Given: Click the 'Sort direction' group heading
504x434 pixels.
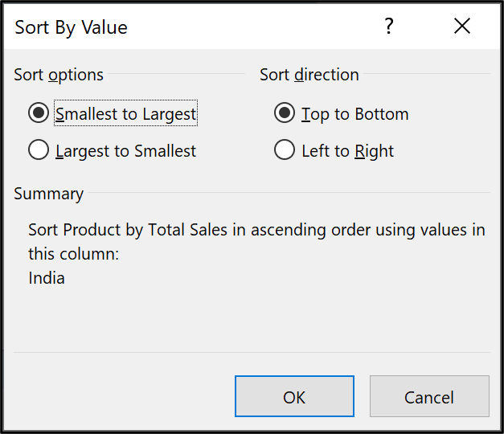Looking at the screenshot, I should point(309,75).
